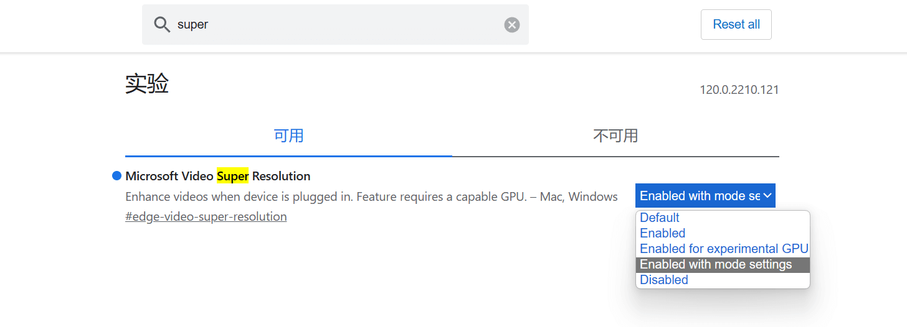The width and height of the screenshot is (907, 327).
Task: Choose 'Enabled' from the dropdown list
Action: [663, 233]
